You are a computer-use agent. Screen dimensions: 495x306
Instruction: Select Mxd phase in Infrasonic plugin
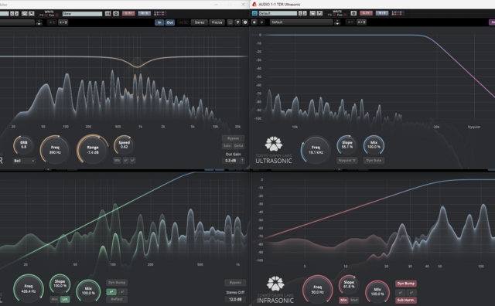tap(354, 300)
